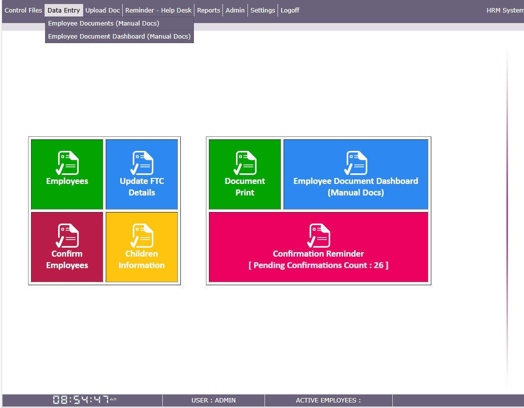
Task: Open the Control Files menu
Action: (x=23, y=11)
